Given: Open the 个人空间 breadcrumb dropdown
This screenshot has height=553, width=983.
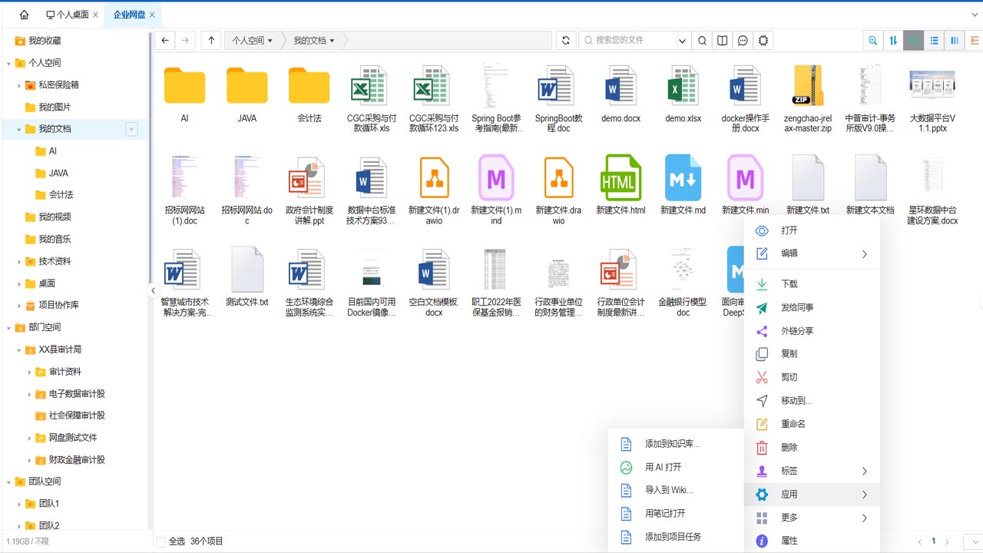Looking at the screenshot, I should tap(270, 41).
